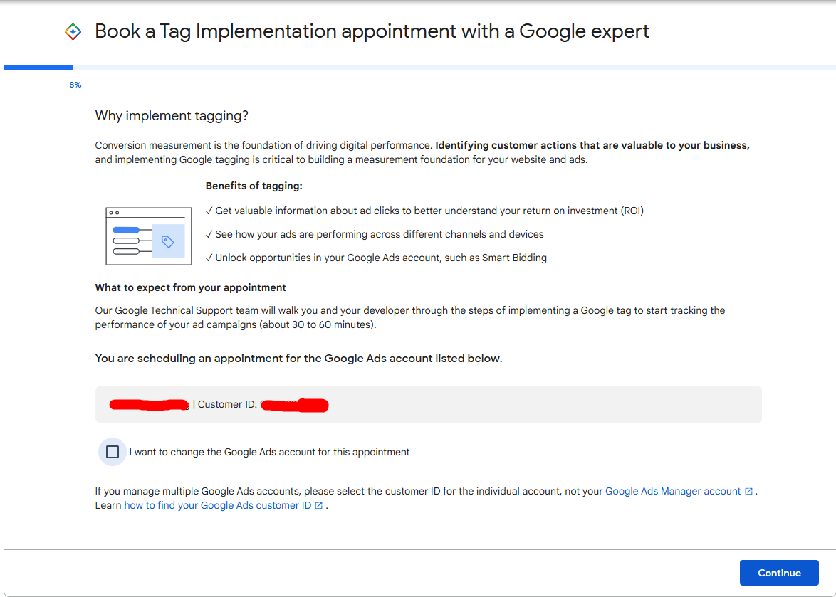
Task: Click the Google expert diamond logo icon
Action: tap(73, 31)
